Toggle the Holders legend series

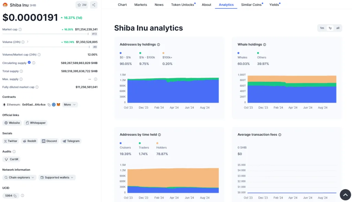tap(162, 145)
